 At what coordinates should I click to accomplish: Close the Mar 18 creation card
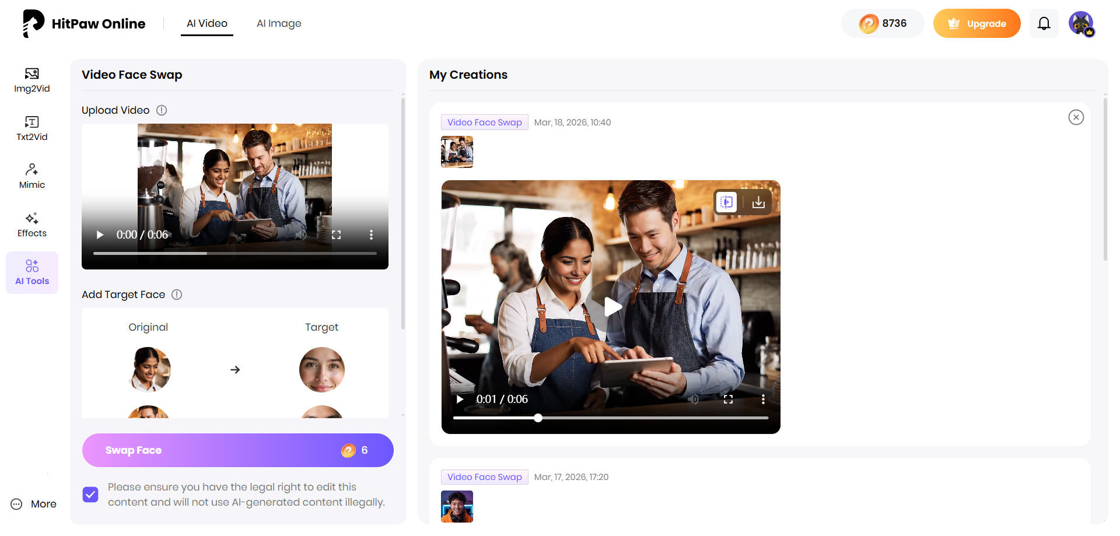1076,117
